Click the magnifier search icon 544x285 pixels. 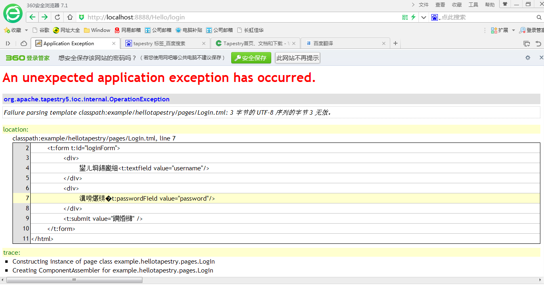click(x=539, y=17)
